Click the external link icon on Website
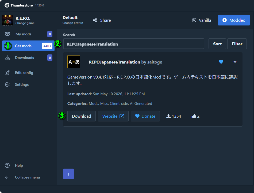Image resolution: width=254 pixels, height=193 pixels. (x=122, y=116)
